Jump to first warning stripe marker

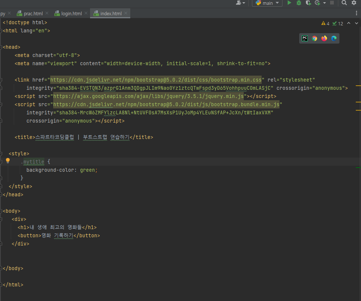(x=358, y=86)
